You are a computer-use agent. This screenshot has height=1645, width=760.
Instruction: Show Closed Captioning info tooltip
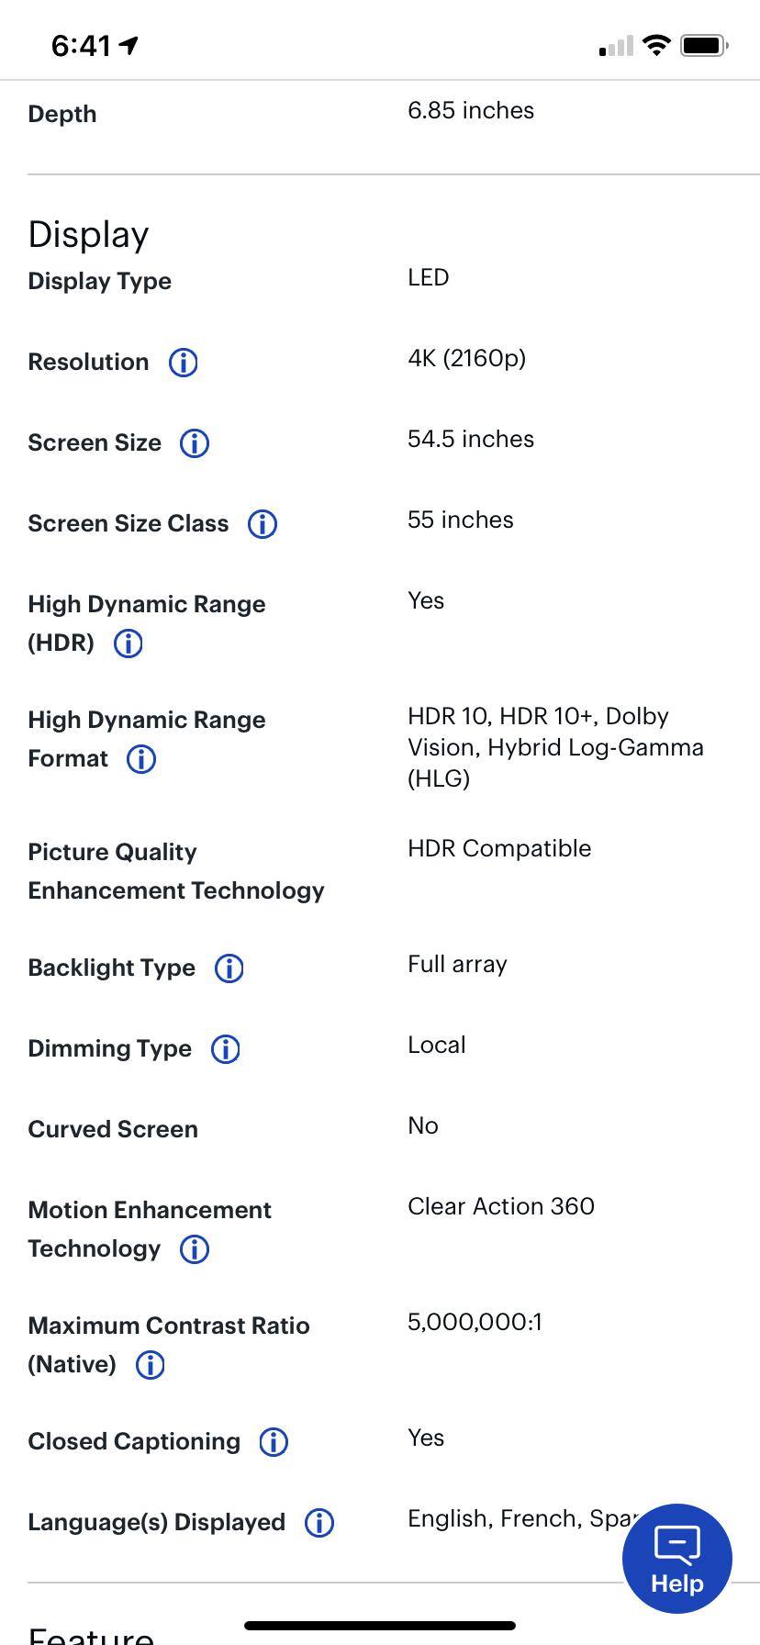click(274, 1442)
